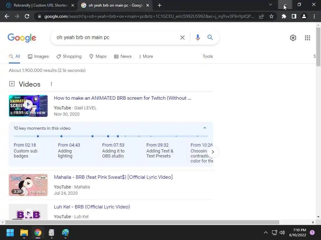This screenshot has width=321, height=240.
Task: Open search Tools options
Action: tap(208, 57)
